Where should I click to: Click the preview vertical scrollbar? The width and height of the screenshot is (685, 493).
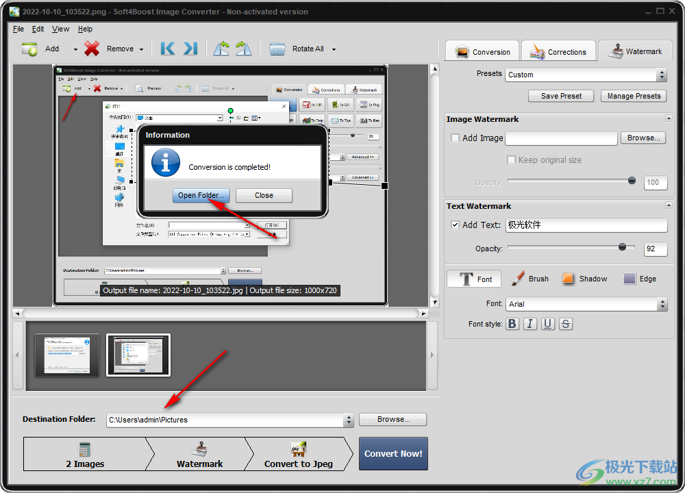[434, 185]
